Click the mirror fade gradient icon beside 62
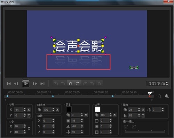The width and height of the screenshot is (174, 138). pos(125,115)
